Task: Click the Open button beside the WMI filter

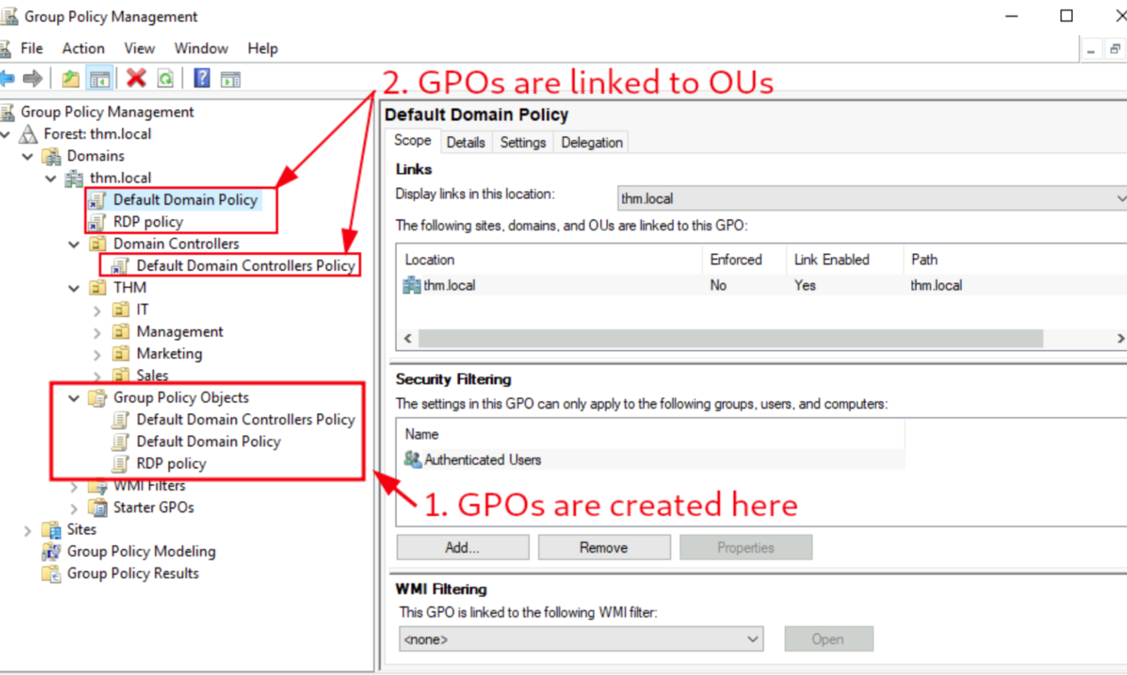Action: click(828, 639)
